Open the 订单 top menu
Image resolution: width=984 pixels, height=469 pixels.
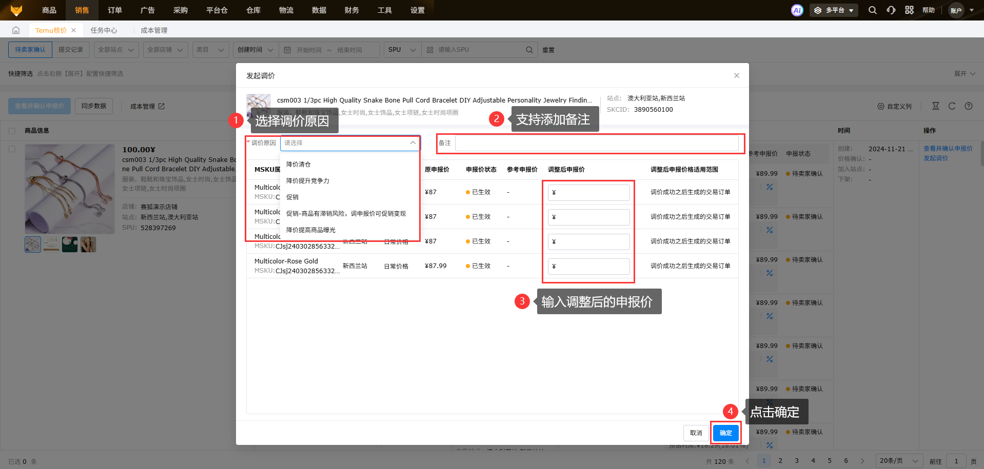[x=115, y=10]
